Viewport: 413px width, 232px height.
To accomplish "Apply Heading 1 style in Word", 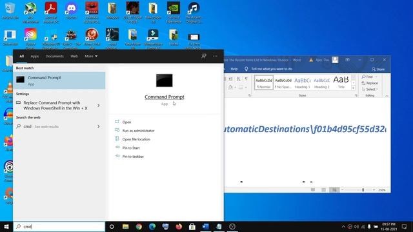I will tap(303, 82).
